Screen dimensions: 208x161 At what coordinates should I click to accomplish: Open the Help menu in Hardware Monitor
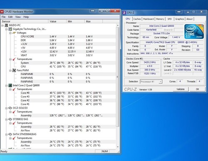coord(26,17)
